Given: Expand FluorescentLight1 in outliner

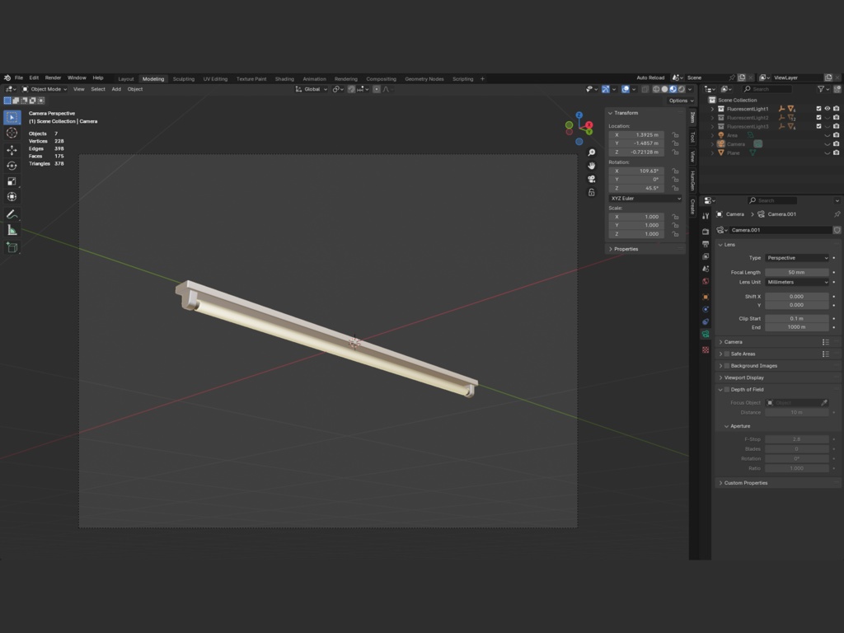Looking at the screenshot, I should (x=712, y=109).
